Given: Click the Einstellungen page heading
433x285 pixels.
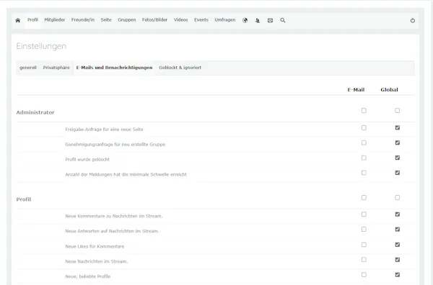Looking at the screenshot, I should (41, 46).
